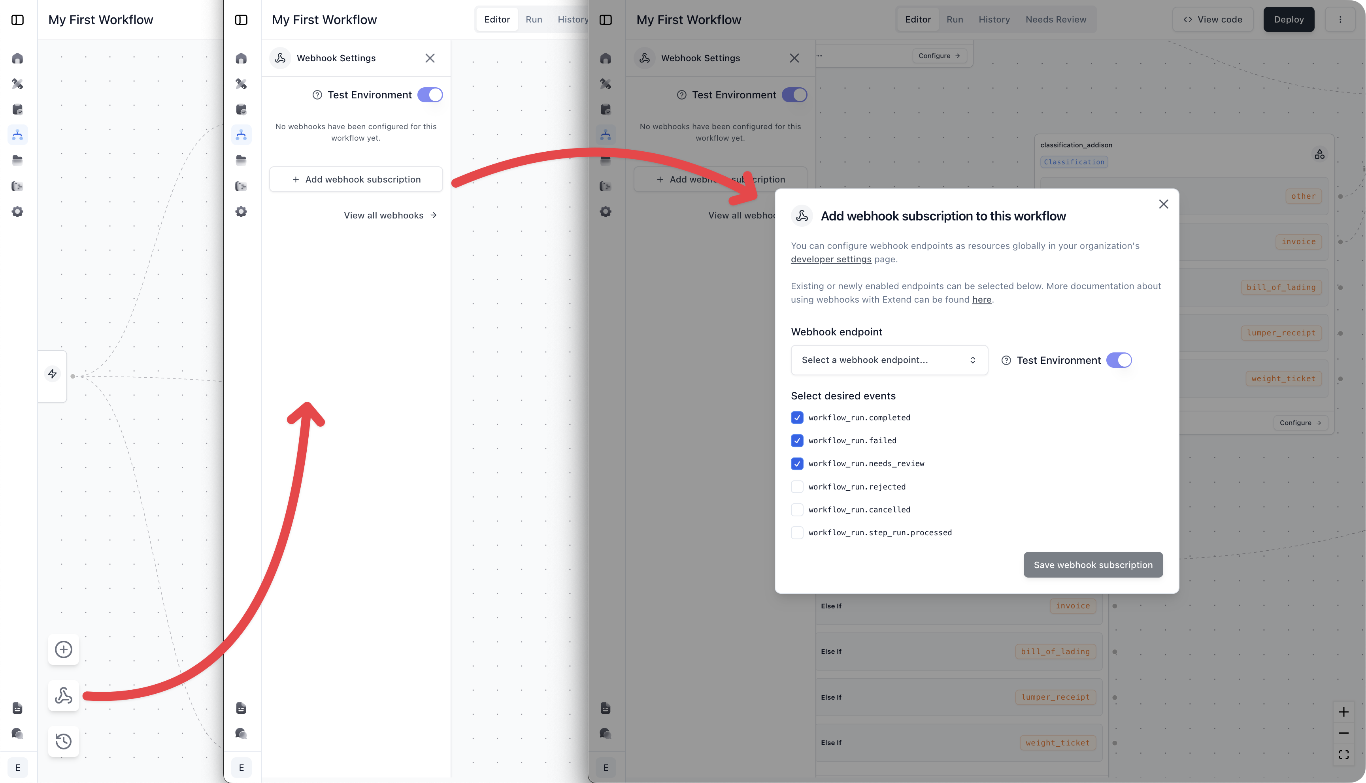Open the clipboard review panel from the sidebar
The width and height of the screenshot is (1366, 783).
pyautogui.click(x=18, y=109)
